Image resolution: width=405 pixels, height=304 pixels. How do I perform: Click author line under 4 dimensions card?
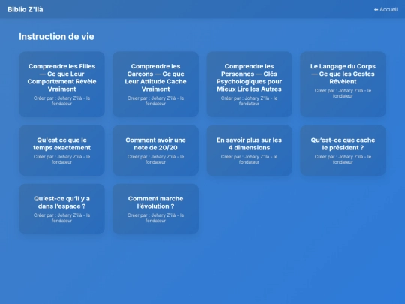point(249,159)
